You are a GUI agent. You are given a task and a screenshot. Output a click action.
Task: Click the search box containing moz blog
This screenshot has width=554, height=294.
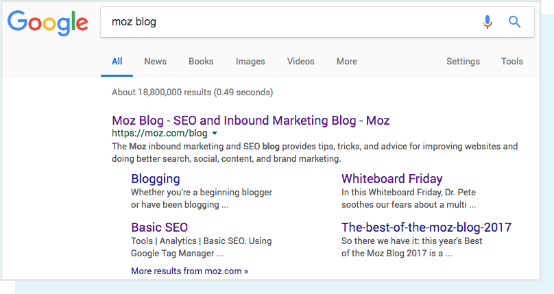[x=288, y=22]
